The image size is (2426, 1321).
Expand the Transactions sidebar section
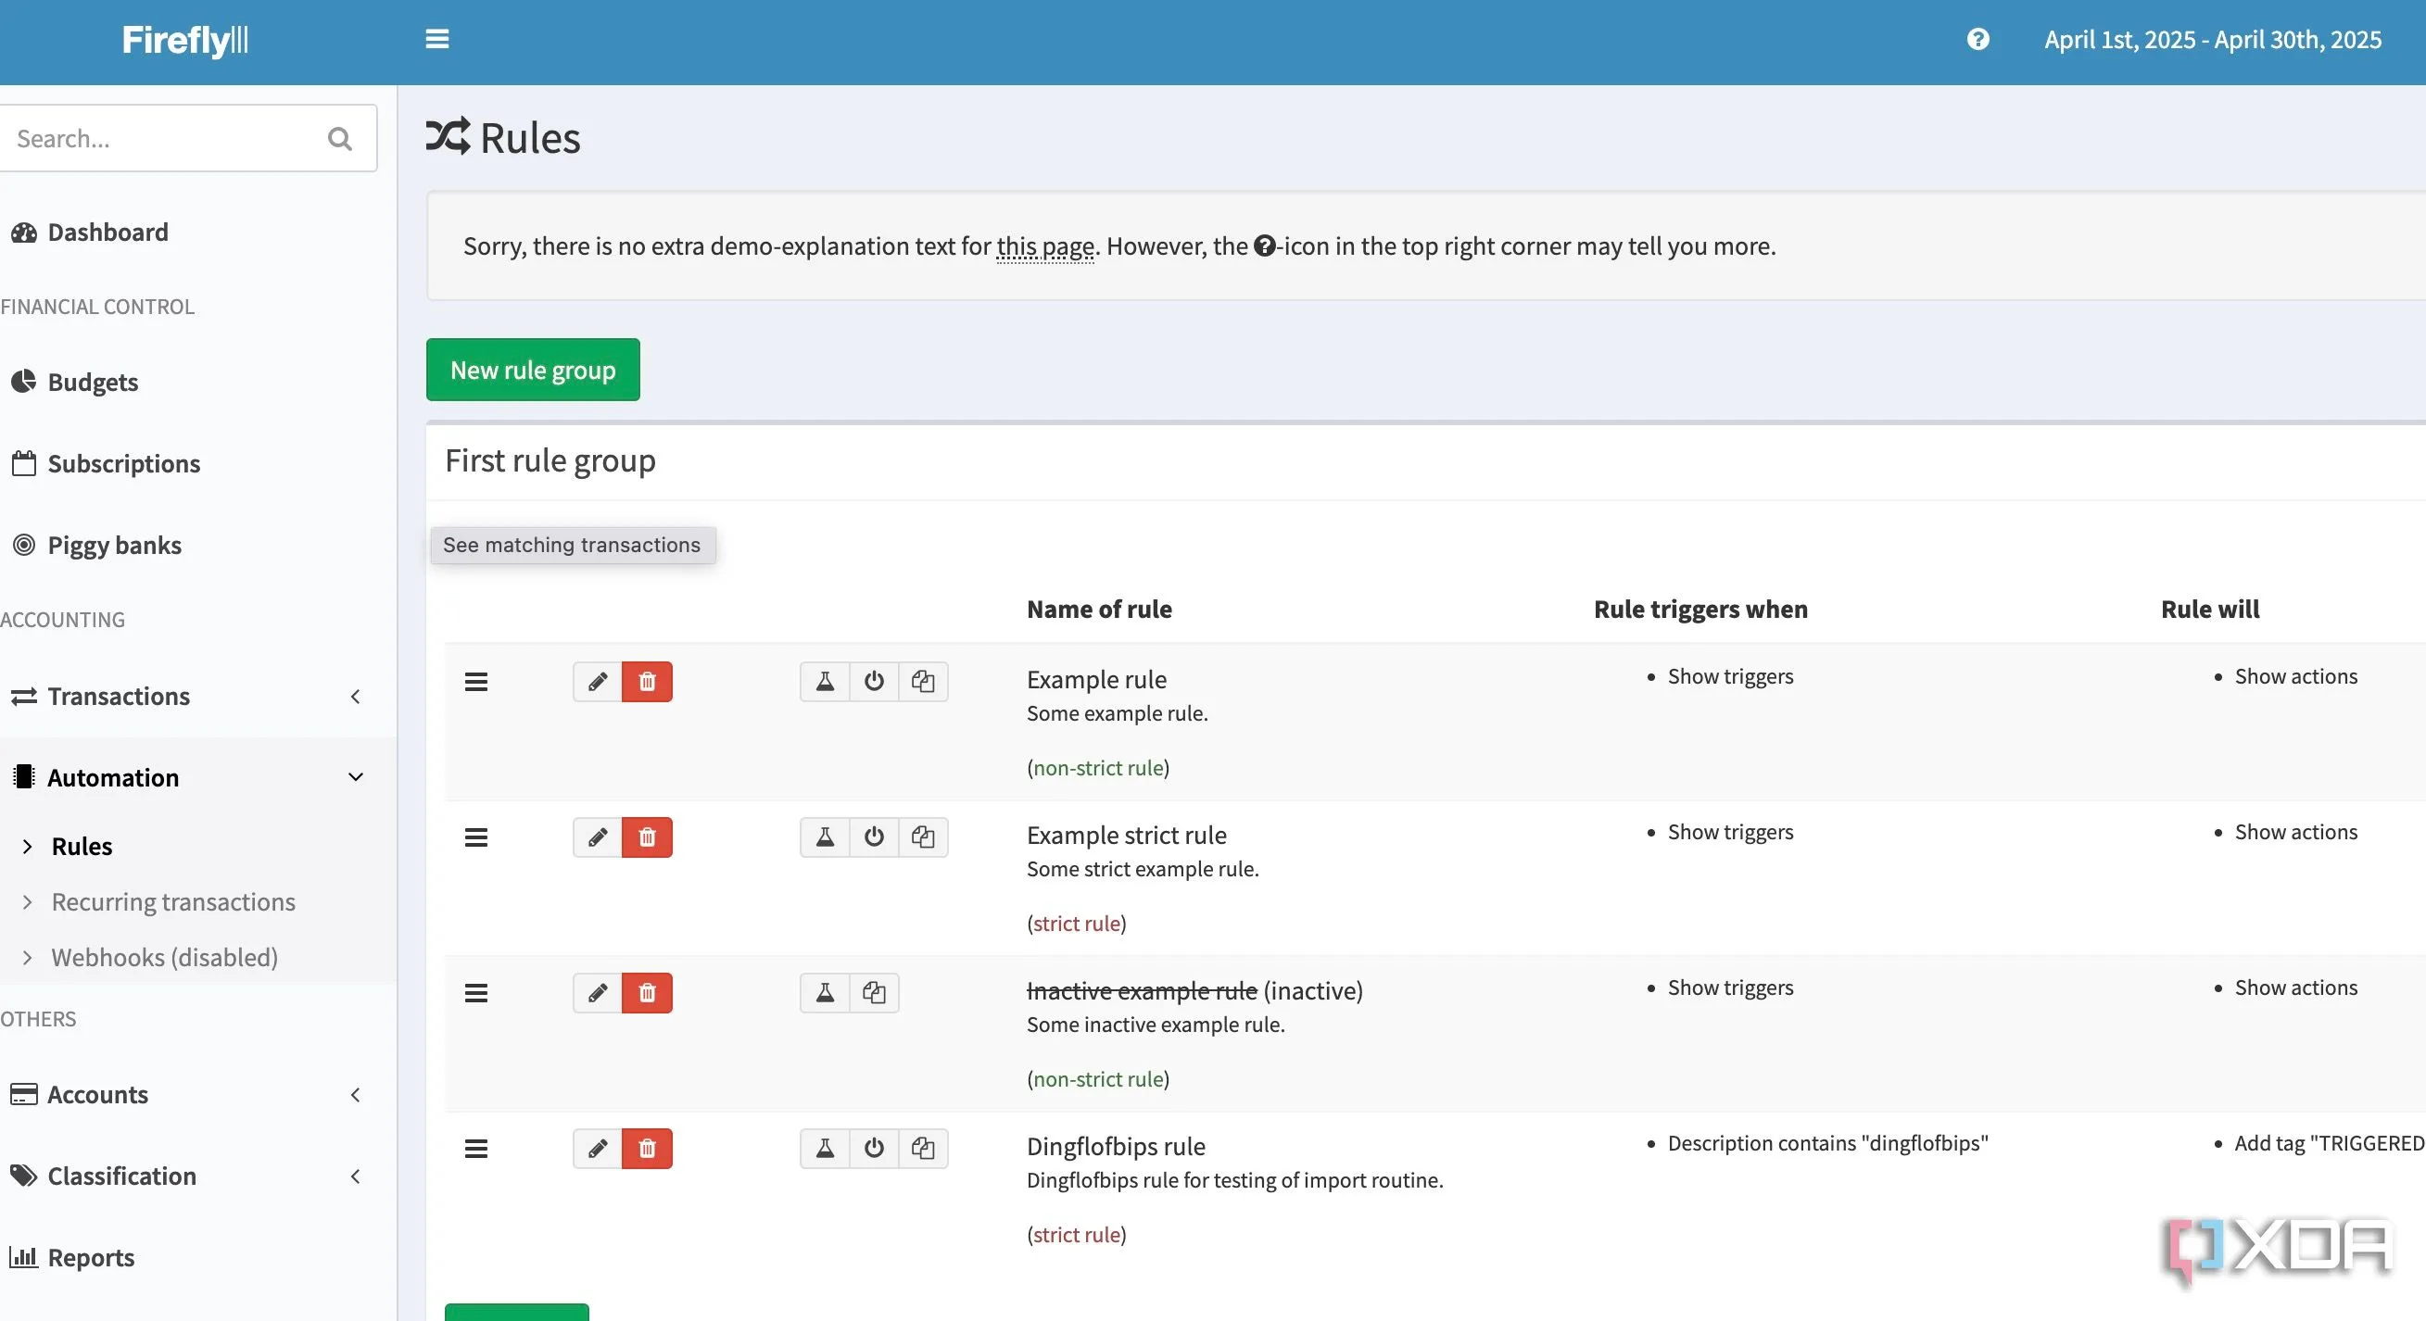(x=188, y=697)
